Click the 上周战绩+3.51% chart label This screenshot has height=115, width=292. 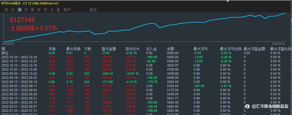coord(33,28)
